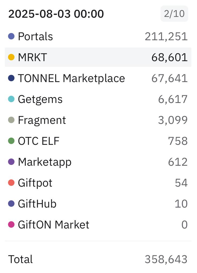The height and width of the screenshot is (273, 197).
Task: Open the 2/10 series counter badge
Action: coord(174,14)
